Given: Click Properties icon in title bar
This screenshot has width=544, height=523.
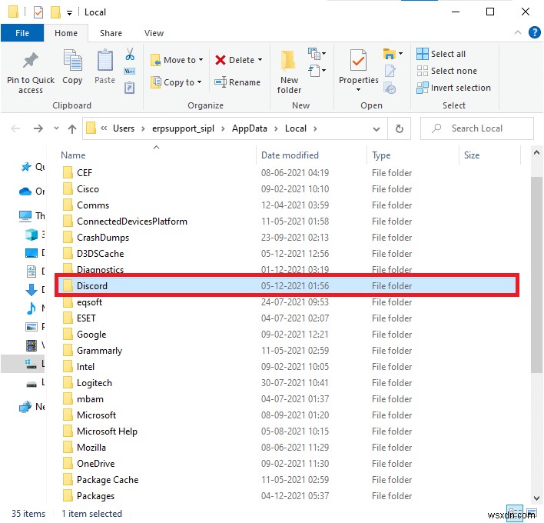Looking at the screenshot, I should [38, 12].
